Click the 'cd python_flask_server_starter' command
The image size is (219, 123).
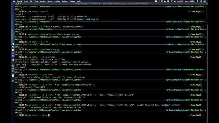63,34
